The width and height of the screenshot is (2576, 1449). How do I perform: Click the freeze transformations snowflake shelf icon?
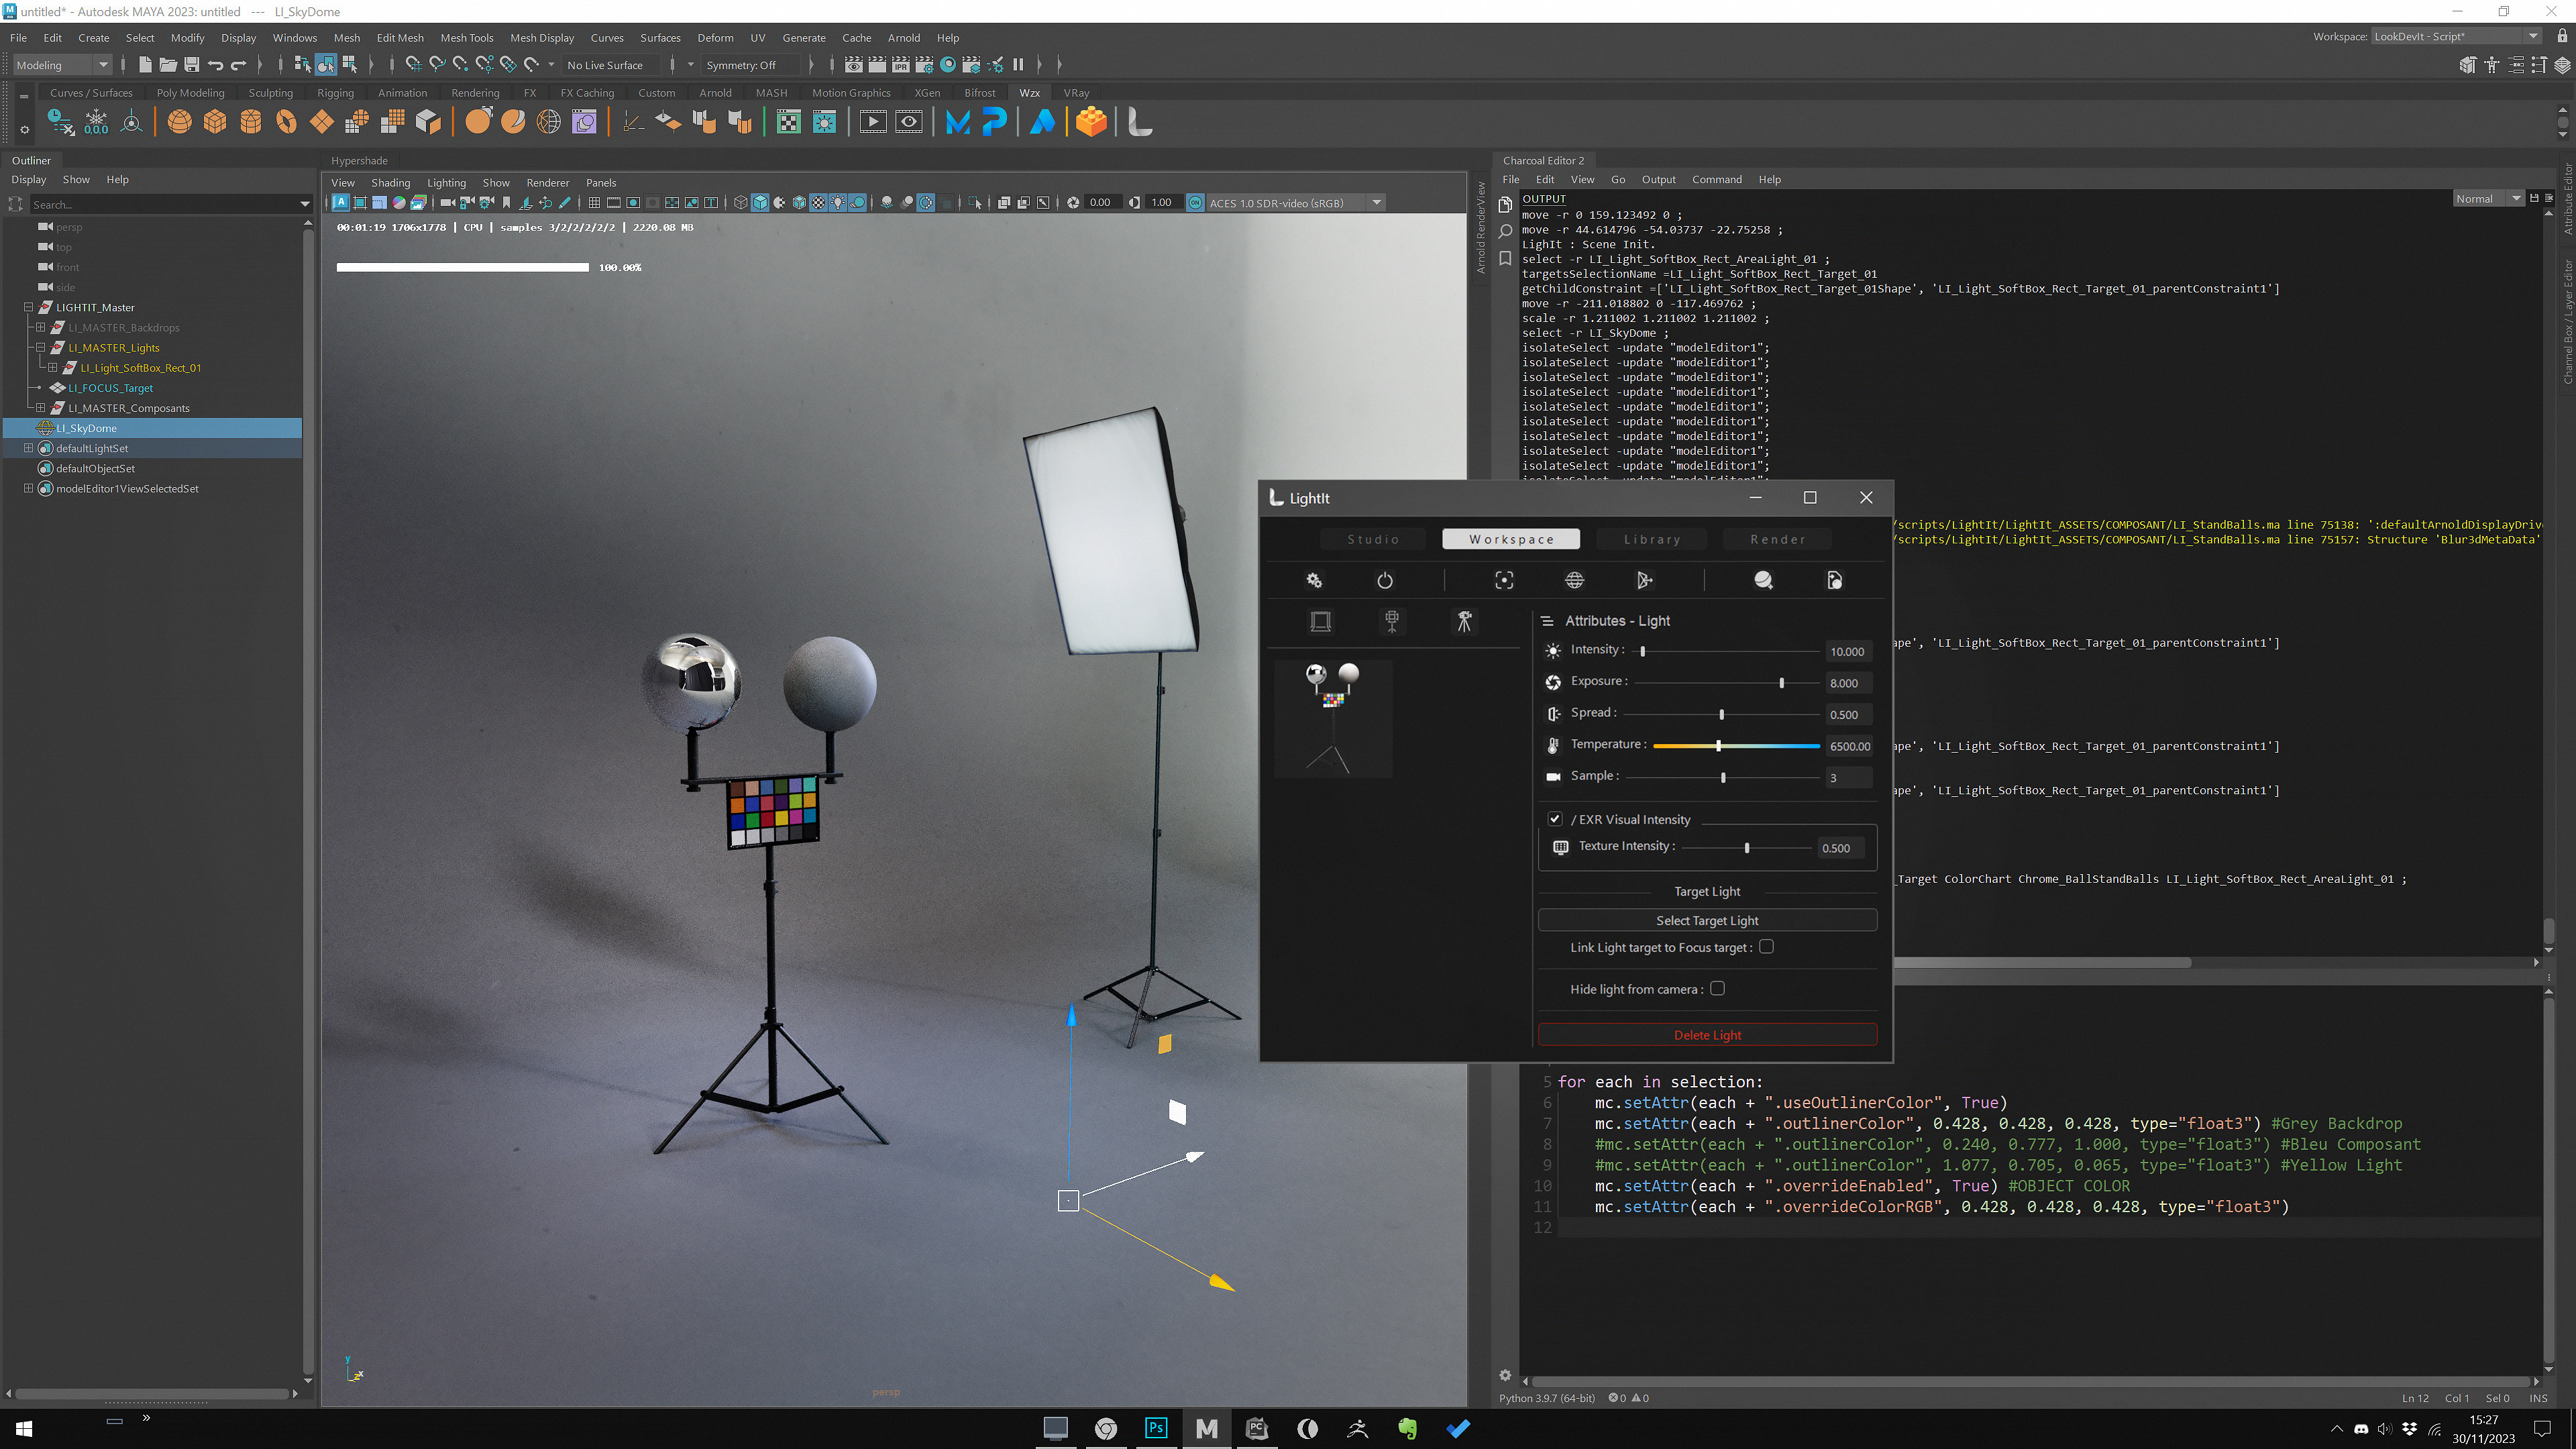point(96,122)
